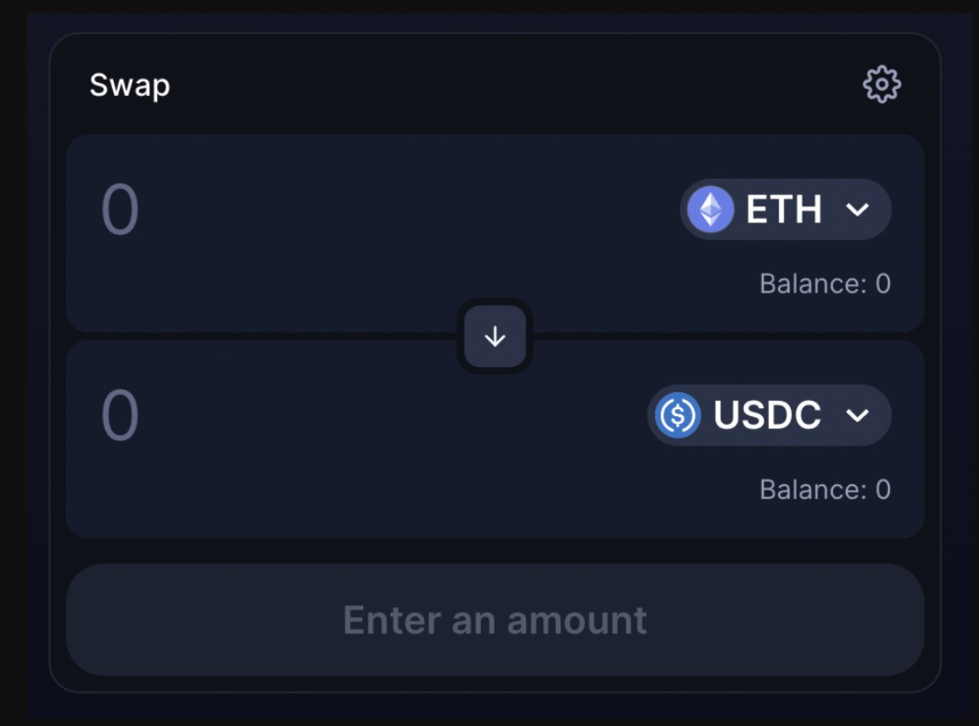The width and height of the screenshot is (979, 726).
Task: Click the zero value in USDC balance
Action: tap(883, 490)
